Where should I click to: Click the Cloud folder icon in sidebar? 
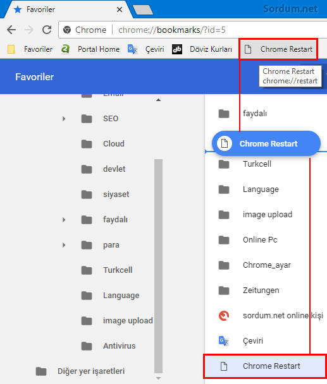(87, 144)
